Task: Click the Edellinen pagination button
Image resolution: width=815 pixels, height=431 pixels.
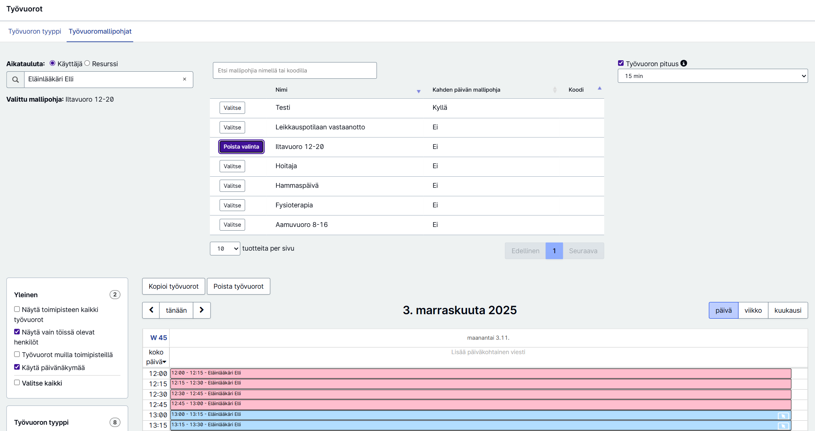Action: 525,251
